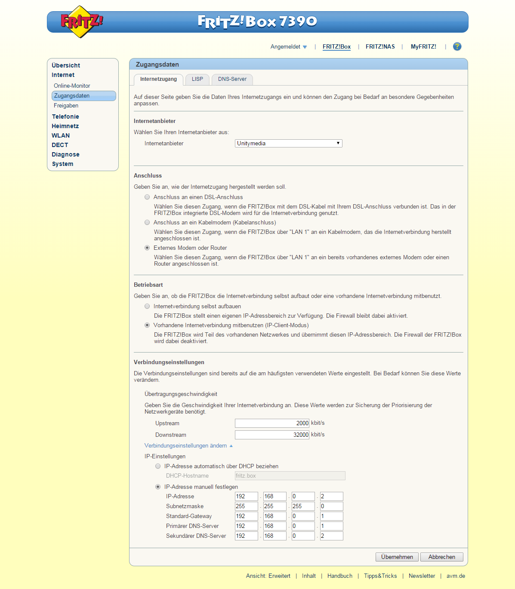This screenshot has height=589, width=515.
Task: Expand the Internetanbieter Unitymedia dropdown
Action: (x=288, y=144)
